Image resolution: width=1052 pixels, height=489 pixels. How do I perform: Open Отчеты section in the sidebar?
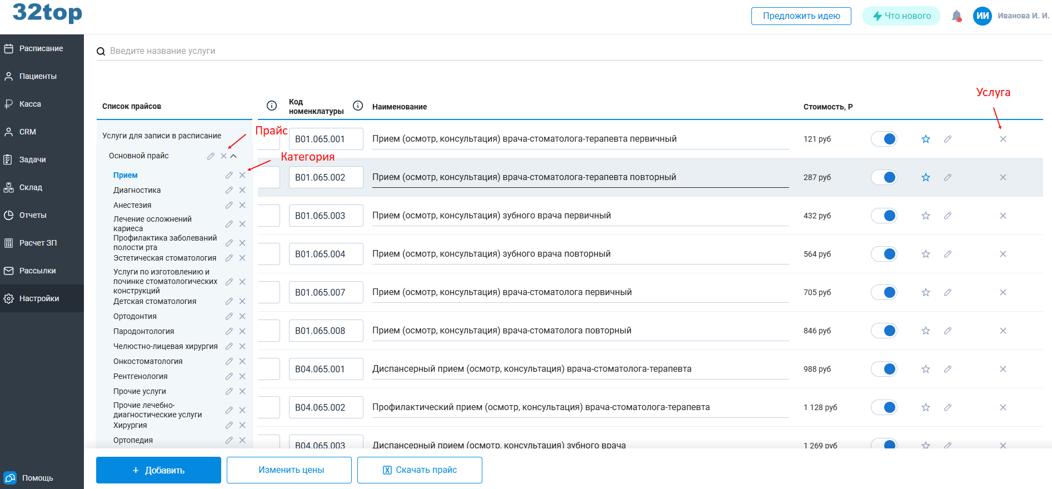(x=33, y=215)
